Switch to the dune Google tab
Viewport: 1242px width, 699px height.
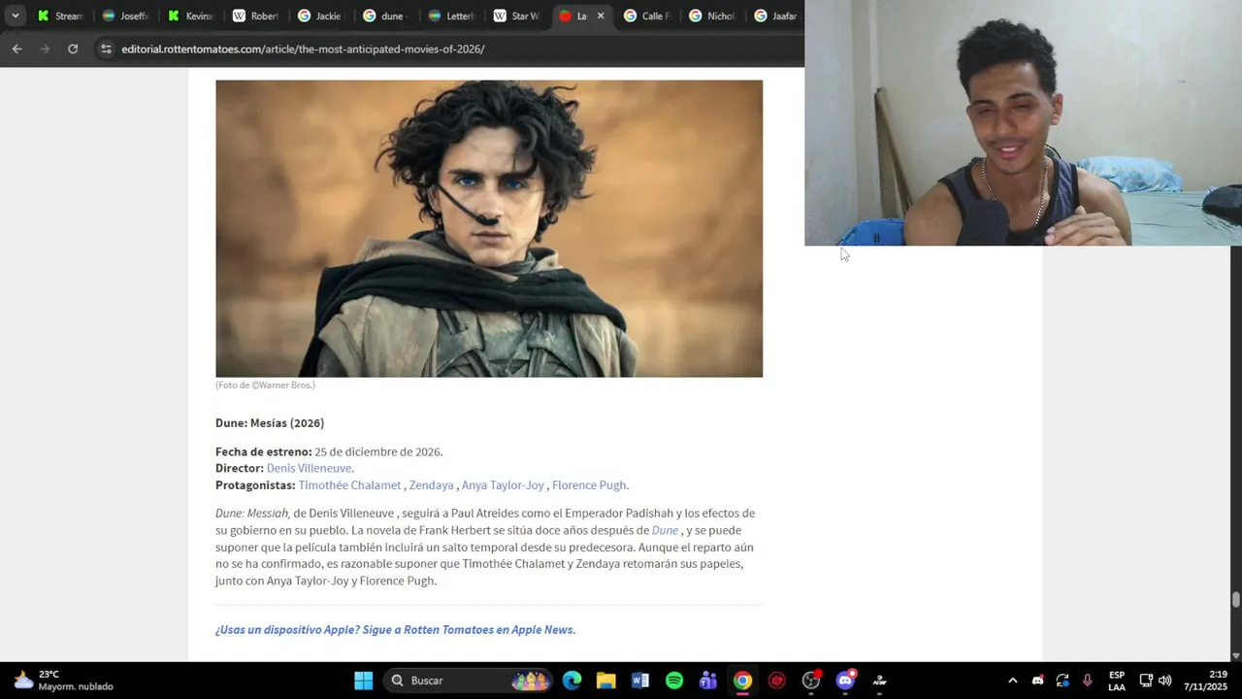point(385,16)
